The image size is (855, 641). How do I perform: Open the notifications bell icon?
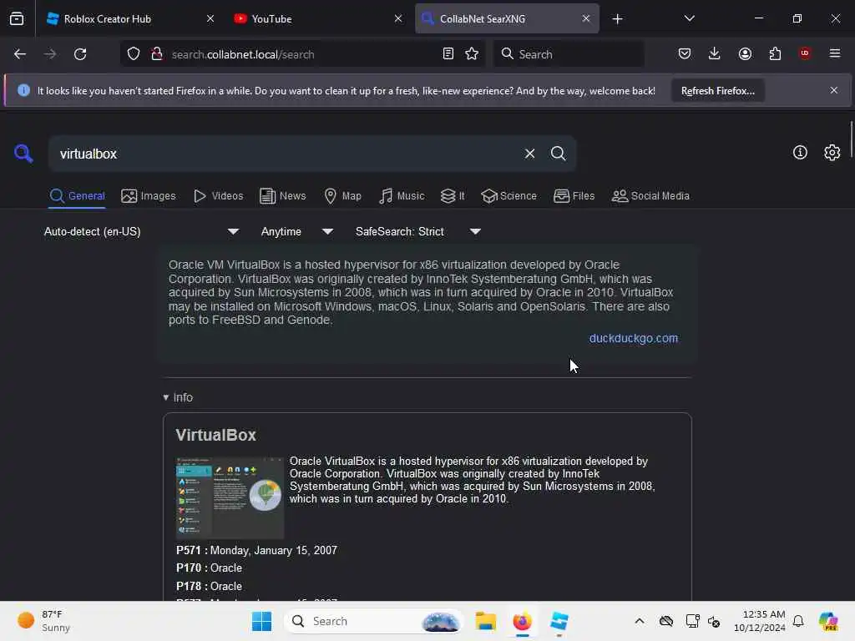(798, 621)
